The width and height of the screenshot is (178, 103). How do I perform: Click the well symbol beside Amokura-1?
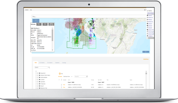(x=148, y=36)
